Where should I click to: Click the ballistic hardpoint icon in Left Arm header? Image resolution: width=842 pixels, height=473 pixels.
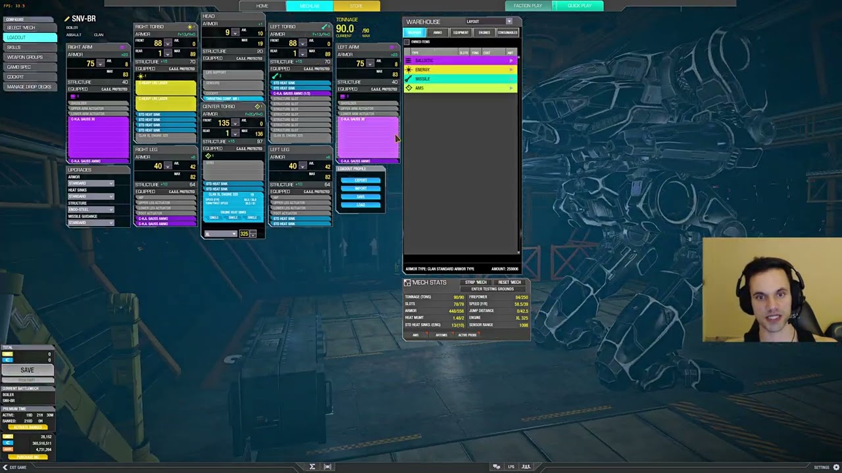[392, 47]
